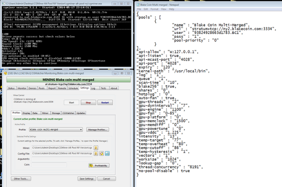Open the Profitability coin tool
Viewport: 282px width, 187px height.
(x=99, y=165)
